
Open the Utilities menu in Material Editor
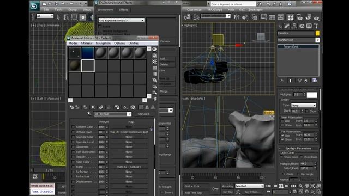click(133, 44)
